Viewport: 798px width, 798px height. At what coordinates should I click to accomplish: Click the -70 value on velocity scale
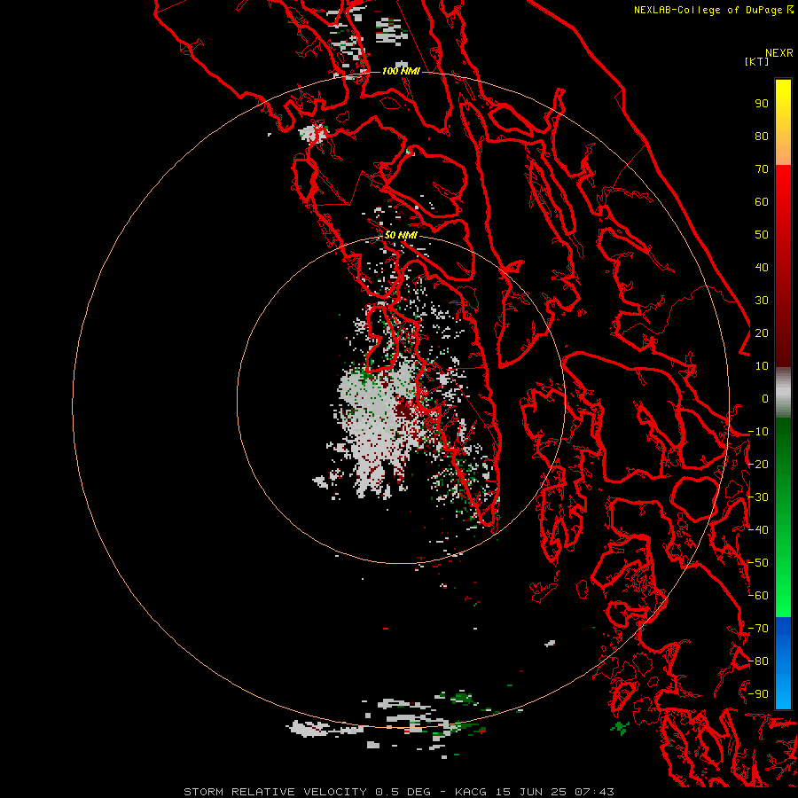pos(758,629)
